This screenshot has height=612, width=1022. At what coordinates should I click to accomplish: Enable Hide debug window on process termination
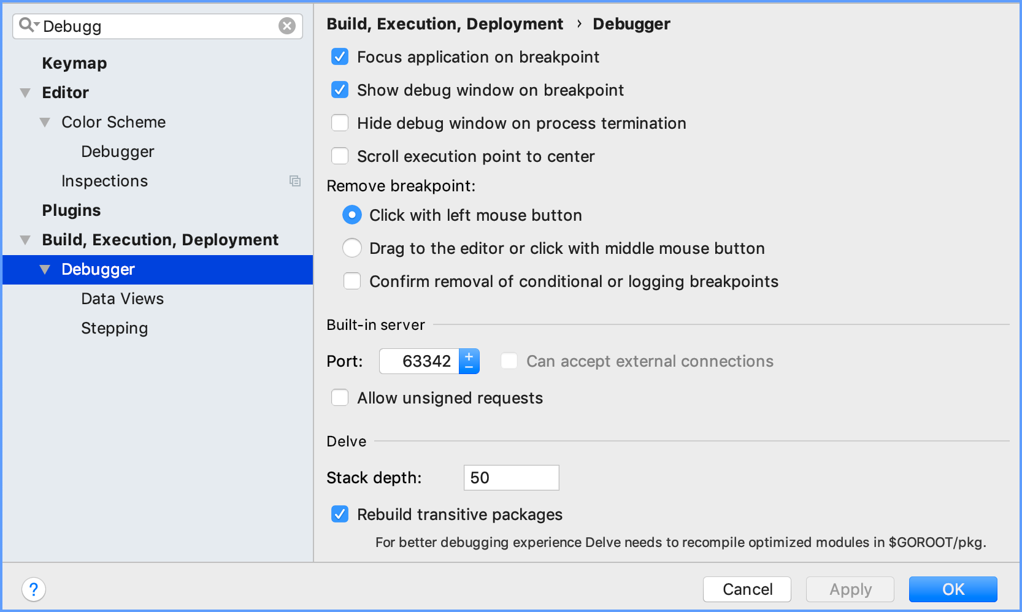point(340,123)
